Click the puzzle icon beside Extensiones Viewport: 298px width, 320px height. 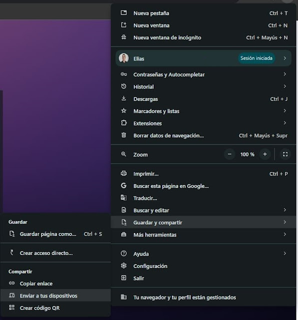click(x=124, y=123)
